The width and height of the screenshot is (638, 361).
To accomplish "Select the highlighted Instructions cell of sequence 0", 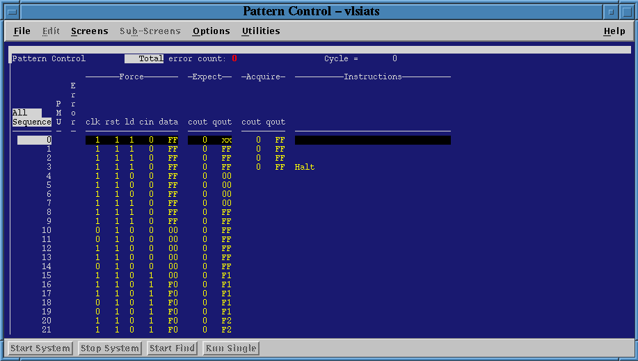I will pyautogui.click(x=373, y=140).
